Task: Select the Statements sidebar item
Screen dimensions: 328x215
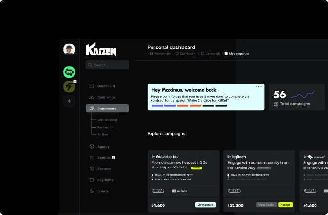Action: pyautogui.click(x=107, y=108)
